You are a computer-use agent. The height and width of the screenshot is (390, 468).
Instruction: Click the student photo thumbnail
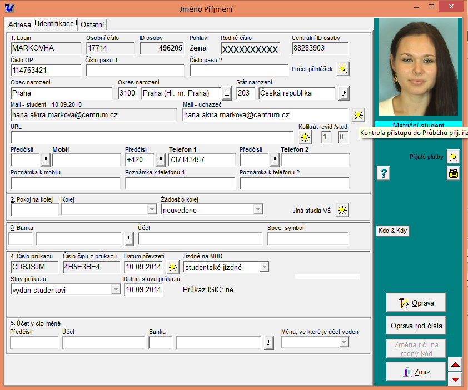[x=419, y=69]
